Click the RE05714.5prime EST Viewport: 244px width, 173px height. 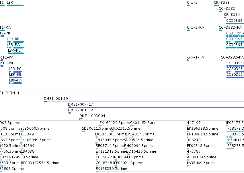point(97,149)
